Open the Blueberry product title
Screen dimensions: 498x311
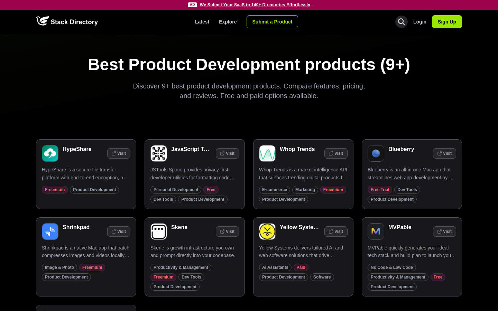(401, 149)
